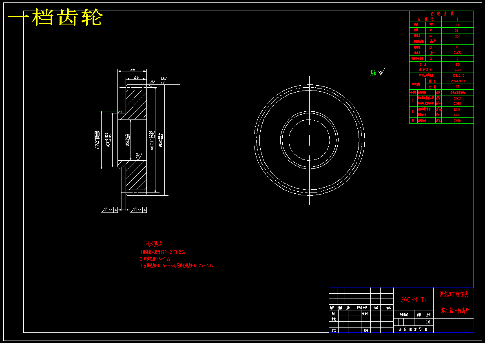Click the 1:1 scale value

[x=428, y=322]
